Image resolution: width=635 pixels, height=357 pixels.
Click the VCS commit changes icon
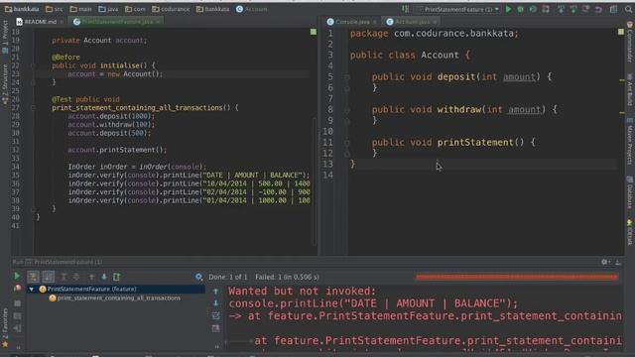click(x=573, y=9)
